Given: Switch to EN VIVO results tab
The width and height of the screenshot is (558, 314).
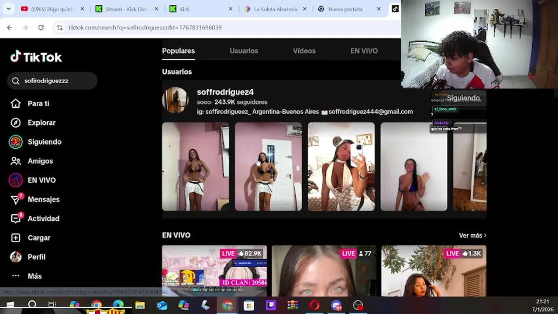Looking at the screenshot, I should (x=364, y=51).
